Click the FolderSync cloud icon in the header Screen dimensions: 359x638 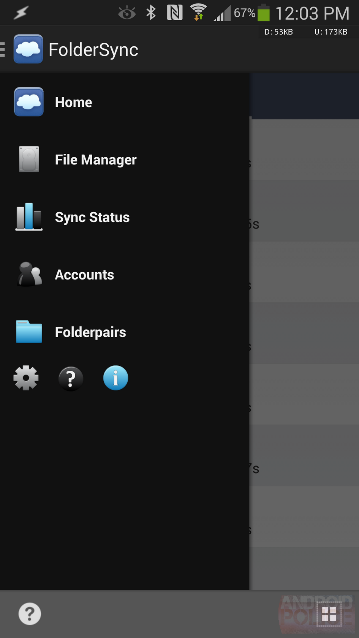click(28, 49)
